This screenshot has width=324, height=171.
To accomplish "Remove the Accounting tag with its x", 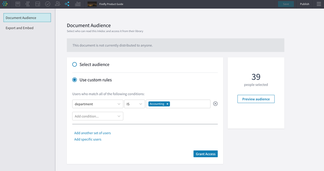I will pos(167,104).
